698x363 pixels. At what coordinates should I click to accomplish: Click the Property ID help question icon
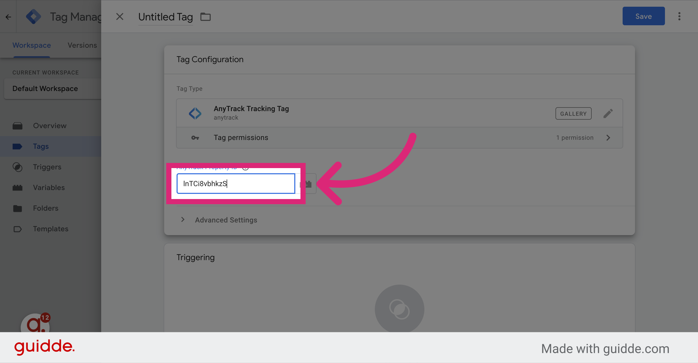click(x=245, y=168)
